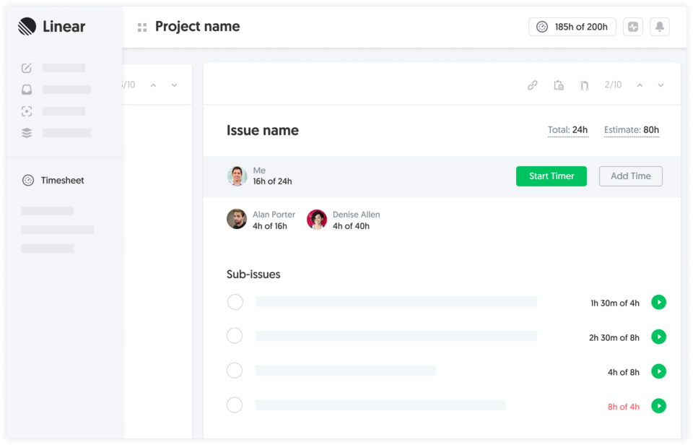Check the sub-issue with 8h of 4h
Screen dimensions: 693x445
pyautogui.click(x=235, y=405)
